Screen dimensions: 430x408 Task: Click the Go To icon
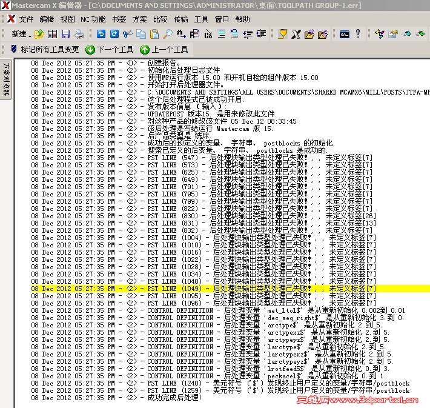coord(208,34)
